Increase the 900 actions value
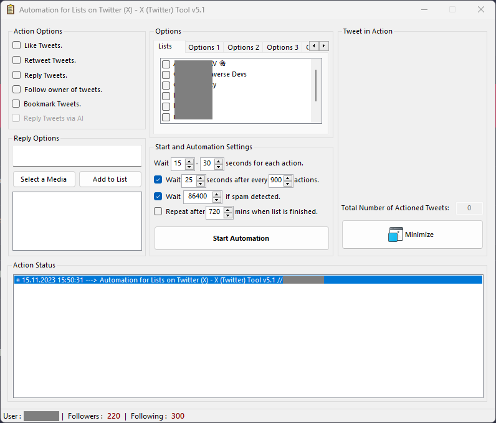Viewport: 496px width, 423px height. tap(288, 177)
